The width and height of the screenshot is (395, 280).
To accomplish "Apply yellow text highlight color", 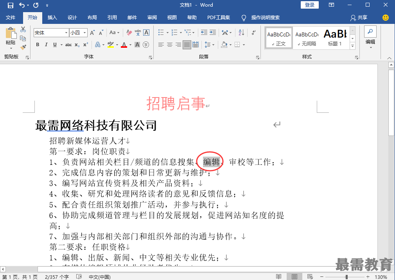I will pyautogui.click(x=111, y=45).
